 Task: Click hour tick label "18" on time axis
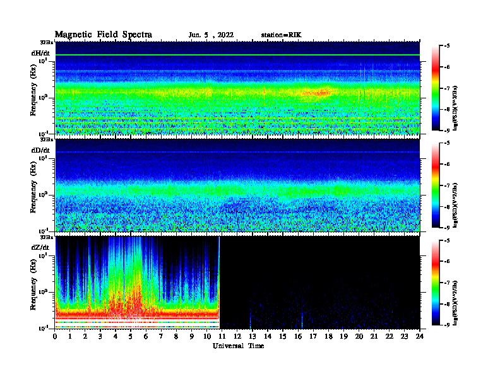pyautogui.click(x=328, y=337)
